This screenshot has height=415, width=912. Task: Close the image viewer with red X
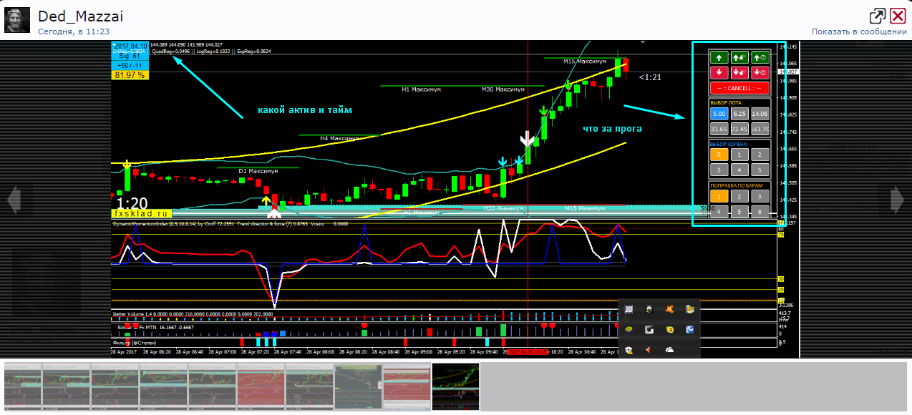point(898,17)
